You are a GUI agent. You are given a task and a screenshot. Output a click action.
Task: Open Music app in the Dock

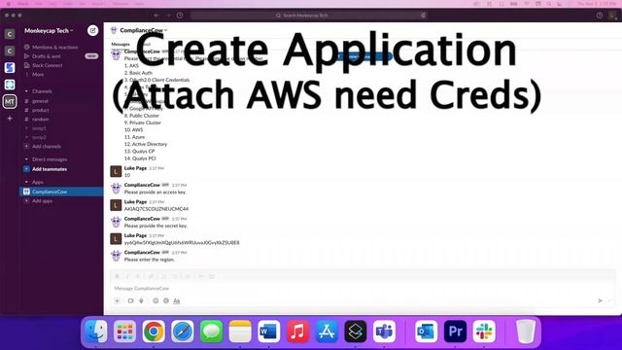pyautogui.click(x=298, y=332)
